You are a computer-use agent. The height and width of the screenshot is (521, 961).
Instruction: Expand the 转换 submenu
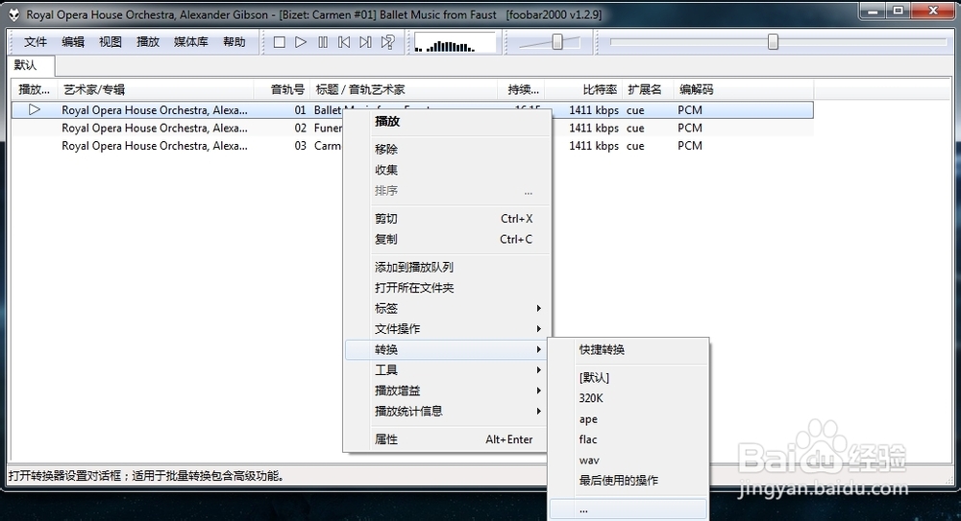446,349
